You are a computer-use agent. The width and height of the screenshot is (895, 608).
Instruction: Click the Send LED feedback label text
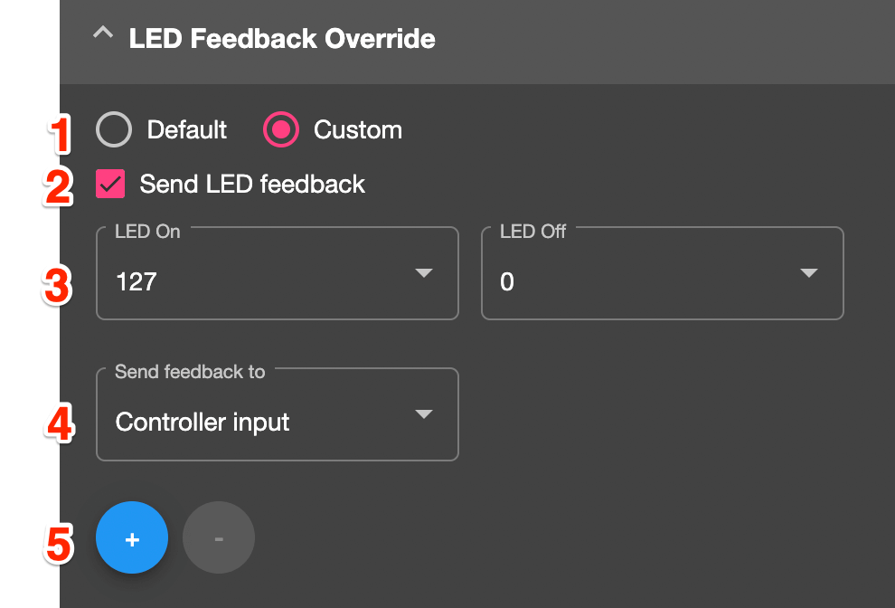pos(252,185)
